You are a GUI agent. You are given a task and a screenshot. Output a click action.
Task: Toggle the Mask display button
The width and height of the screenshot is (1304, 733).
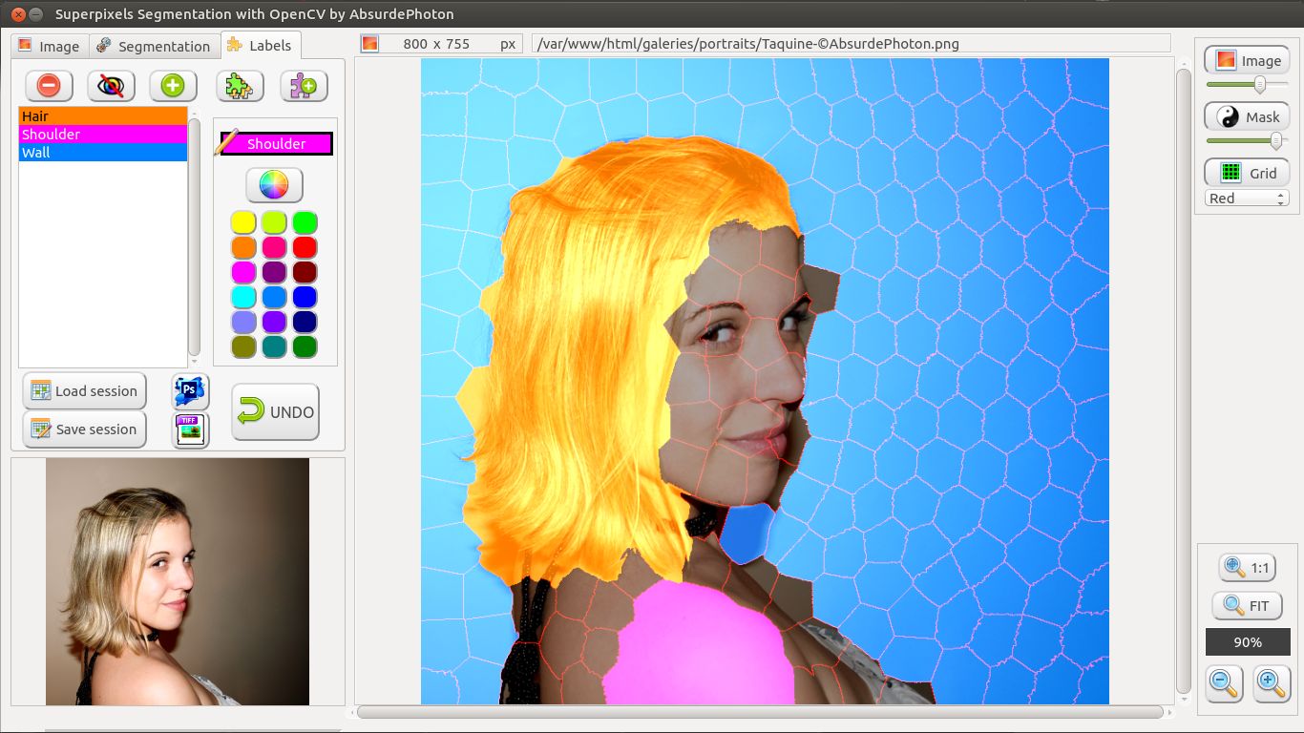point(1247,116)
